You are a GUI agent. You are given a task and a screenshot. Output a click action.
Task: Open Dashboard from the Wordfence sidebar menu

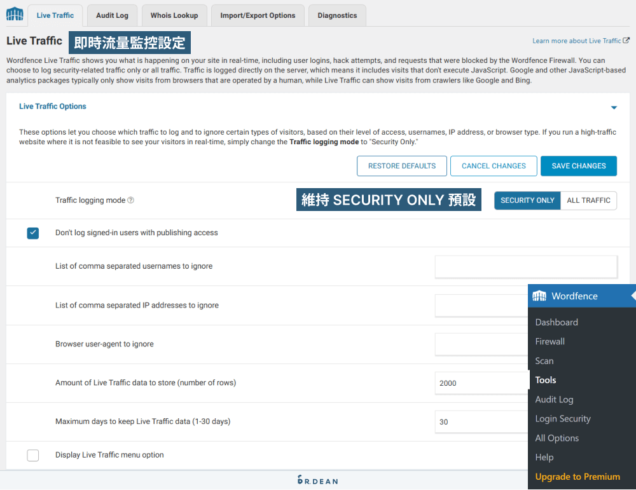pyautogui.click(x=556, y=322)
